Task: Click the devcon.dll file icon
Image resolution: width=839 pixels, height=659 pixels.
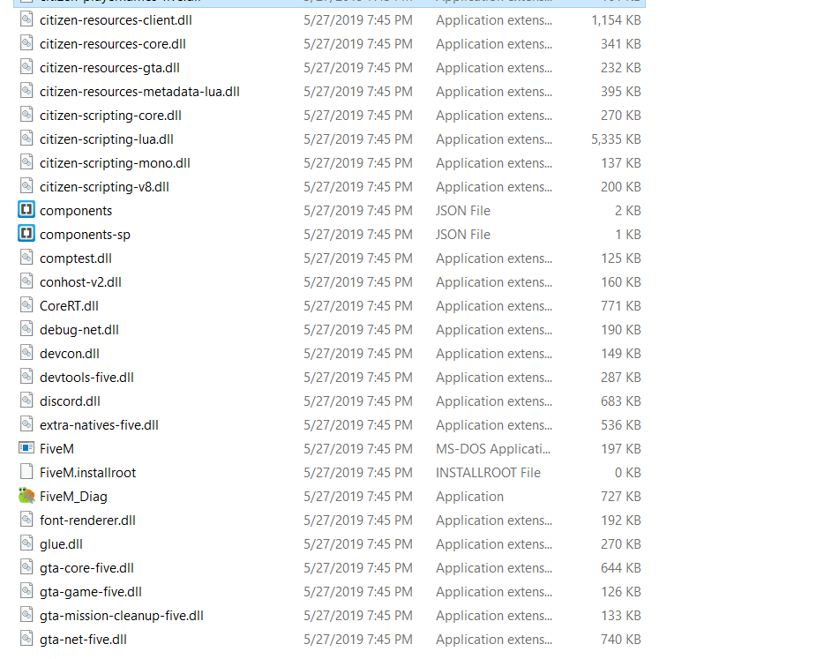Action: [x=26, y=353]
